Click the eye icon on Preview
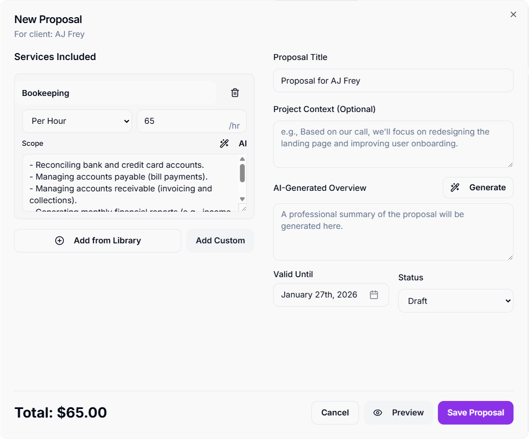529x439 pixels. [378, 413]
